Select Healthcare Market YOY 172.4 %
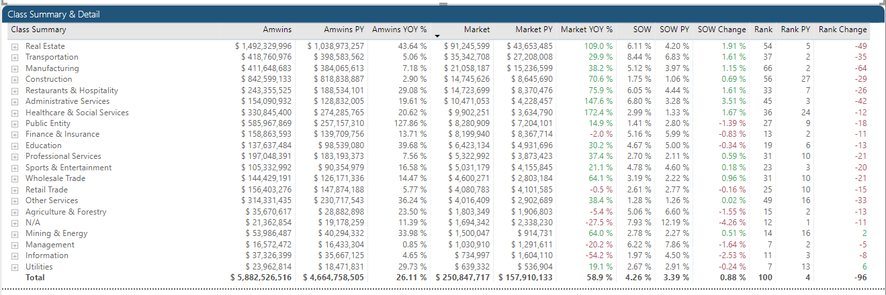Screen dimensions: 886x295 pyautogui.click(x=599, y=113)
